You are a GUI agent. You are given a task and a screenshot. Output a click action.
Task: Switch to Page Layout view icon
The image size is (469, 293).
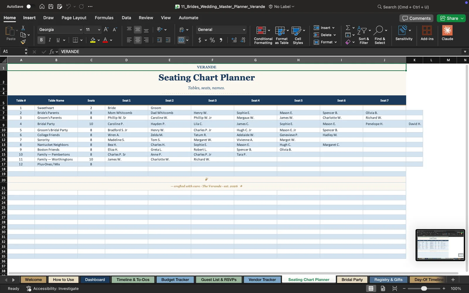(383, 289)
